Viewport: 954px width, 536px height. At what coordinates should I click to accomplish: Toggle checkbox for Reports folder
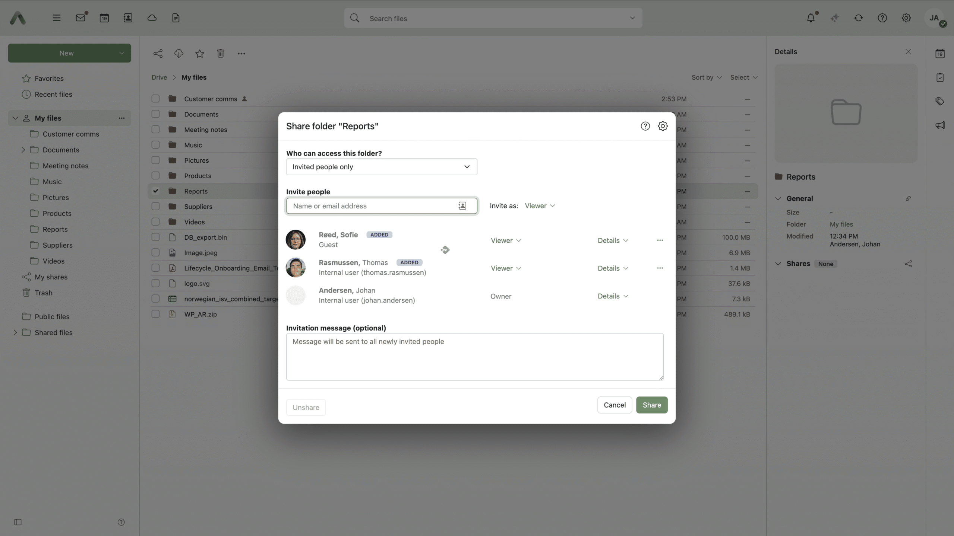pos(155,191)
